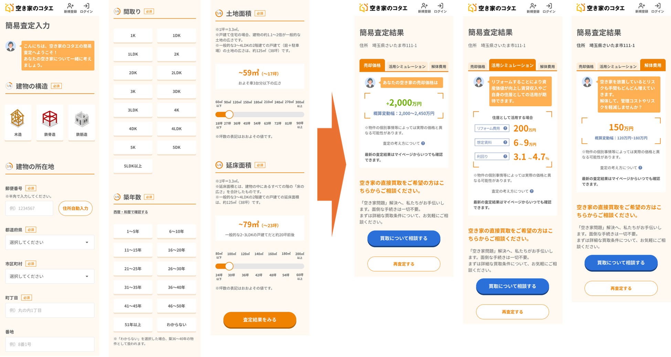Click the advisor avatar beside リフォームすることにより message
The image size is (671, 357).
[479, 82]
